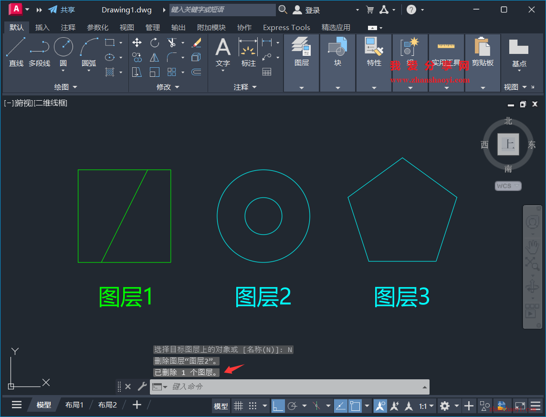Open the Layer (图层) panel button
This screenshot has width=546, height=417.
point(302,52)
